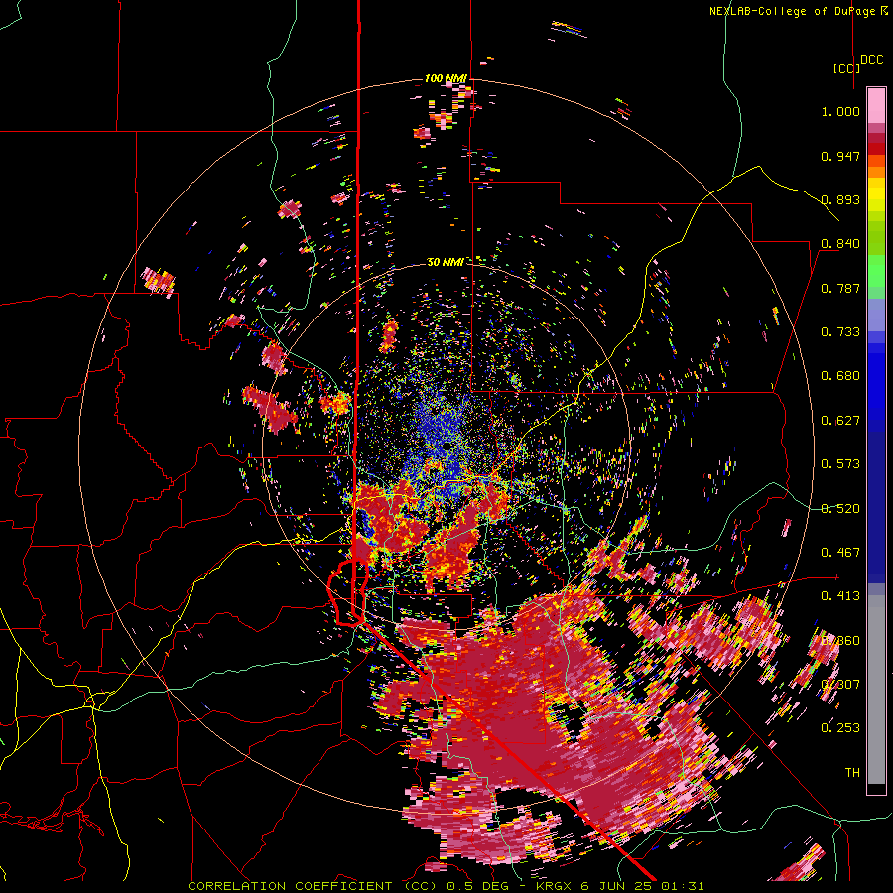Click the DCC label above the color bar

coord(871,60)
